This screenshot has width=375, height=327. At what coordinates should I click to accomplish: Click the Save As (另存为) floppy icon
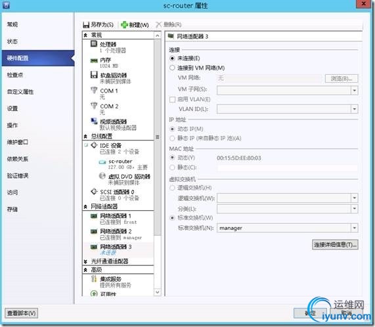86,24
